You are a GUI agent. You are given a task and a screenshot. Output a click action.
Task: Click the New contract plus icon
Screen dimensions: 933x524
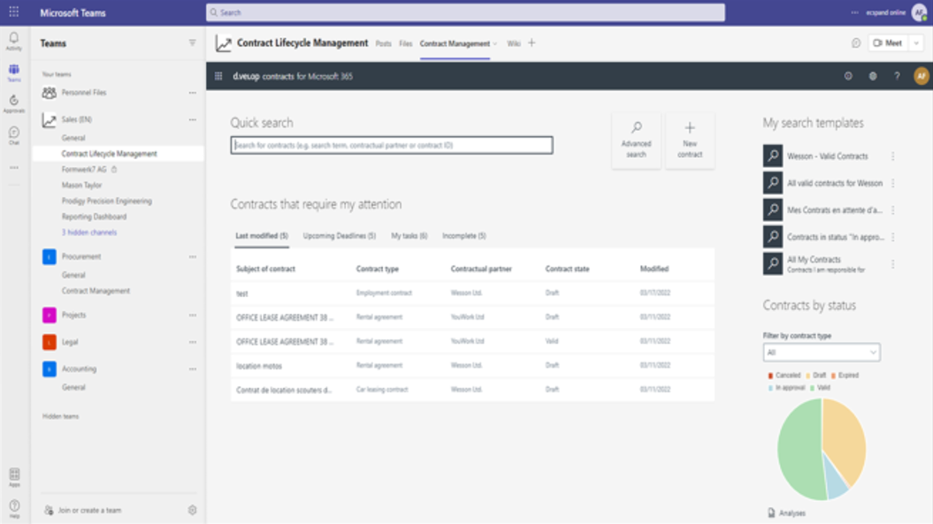tap(690, 128)
